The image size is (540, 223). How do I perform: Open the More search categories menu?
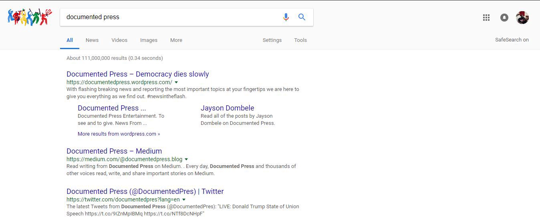pyautogui.click(x=176, y=40)
